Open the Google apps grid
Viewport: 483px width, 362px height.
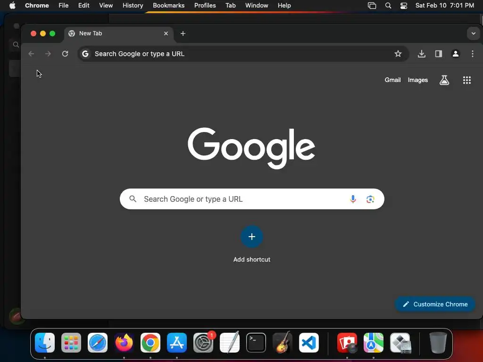[467, 80]
